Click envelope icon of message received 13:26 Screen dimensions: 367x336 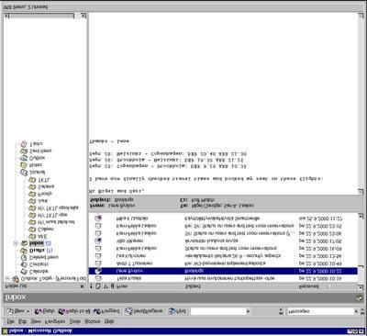pyautogui.click(x=98, y=256)
